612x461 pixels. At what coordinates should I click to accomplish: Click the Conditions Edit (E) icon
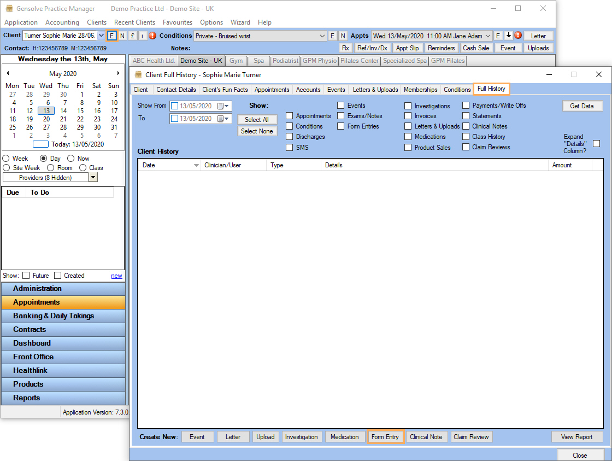pyautogui.click(x=332, y=36)
